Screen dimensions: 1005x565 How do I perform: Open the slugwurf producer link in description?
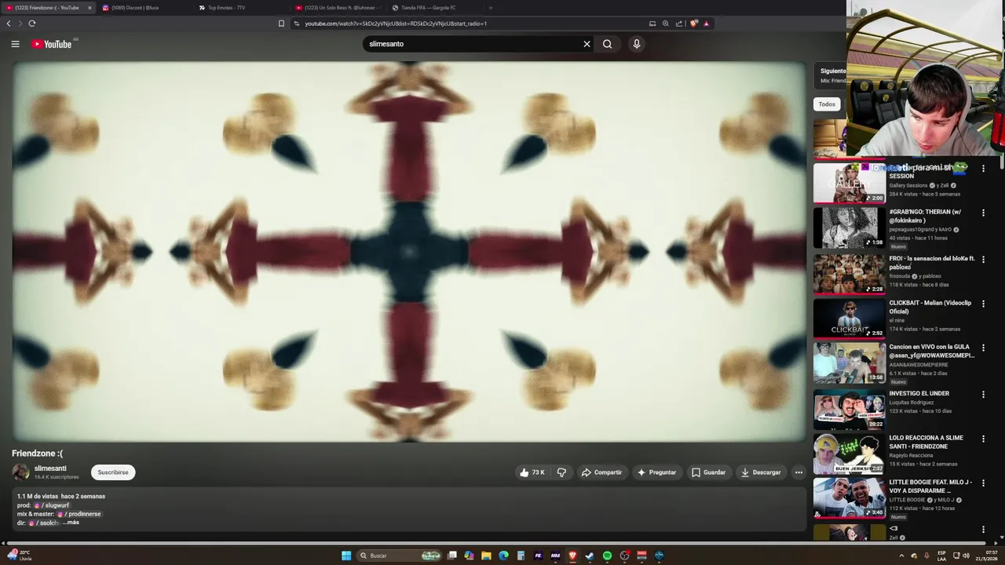click(x=53, y=505)
